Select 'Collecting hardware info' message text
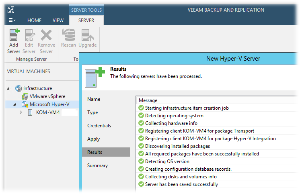 pos(171,123)
